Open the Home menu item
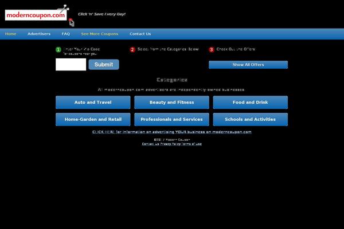 click(x=10, y=34)
